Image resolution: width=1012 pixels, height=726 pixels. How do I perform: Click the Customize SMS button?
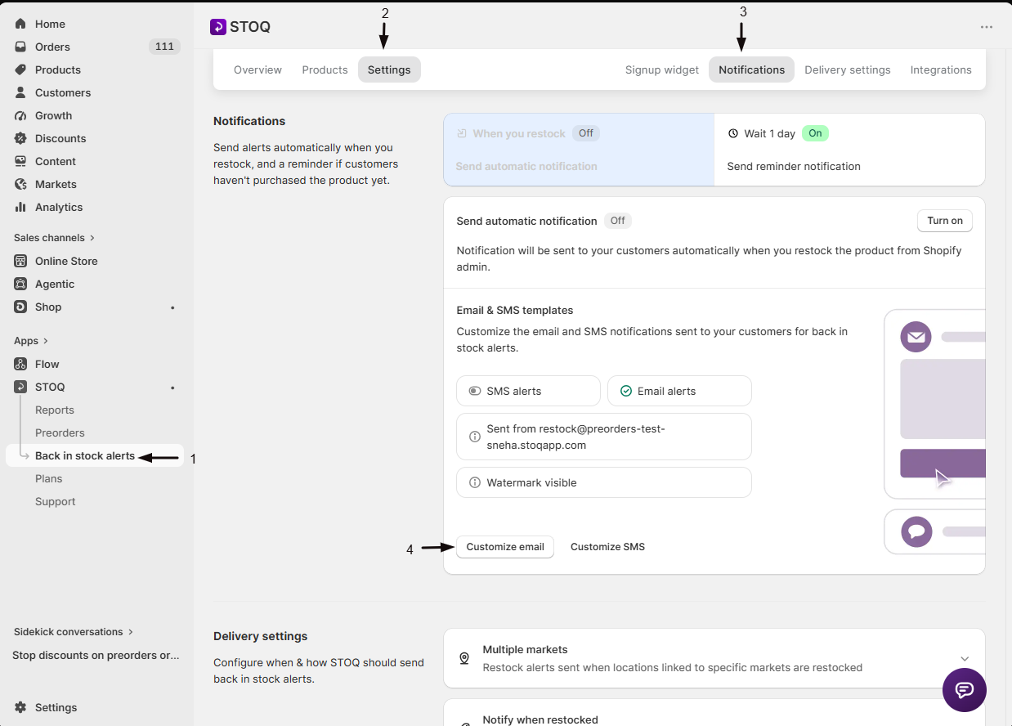[x=607, y=547]
